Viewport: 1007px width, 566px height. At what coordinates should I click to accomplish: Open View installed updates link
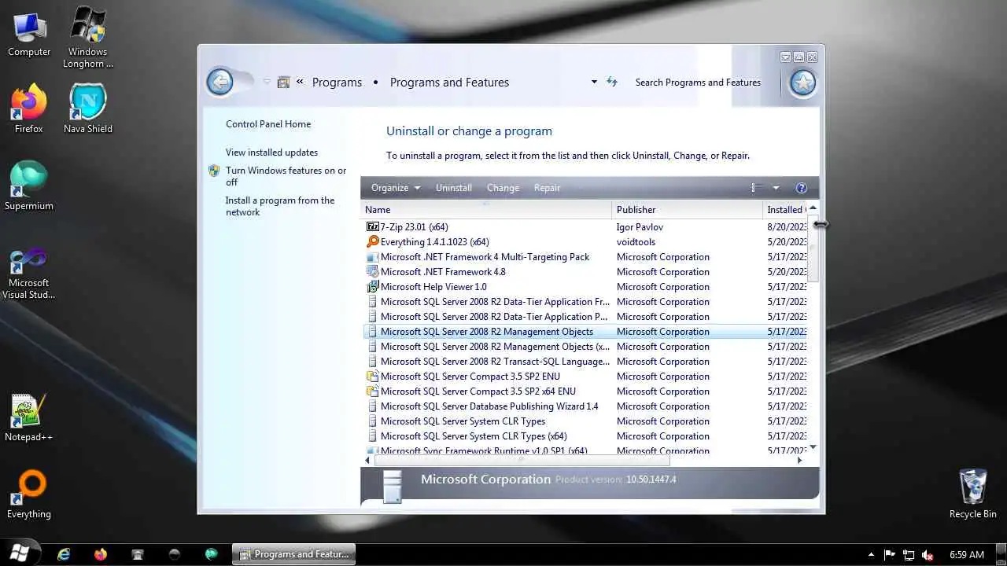tap(271, 153)
